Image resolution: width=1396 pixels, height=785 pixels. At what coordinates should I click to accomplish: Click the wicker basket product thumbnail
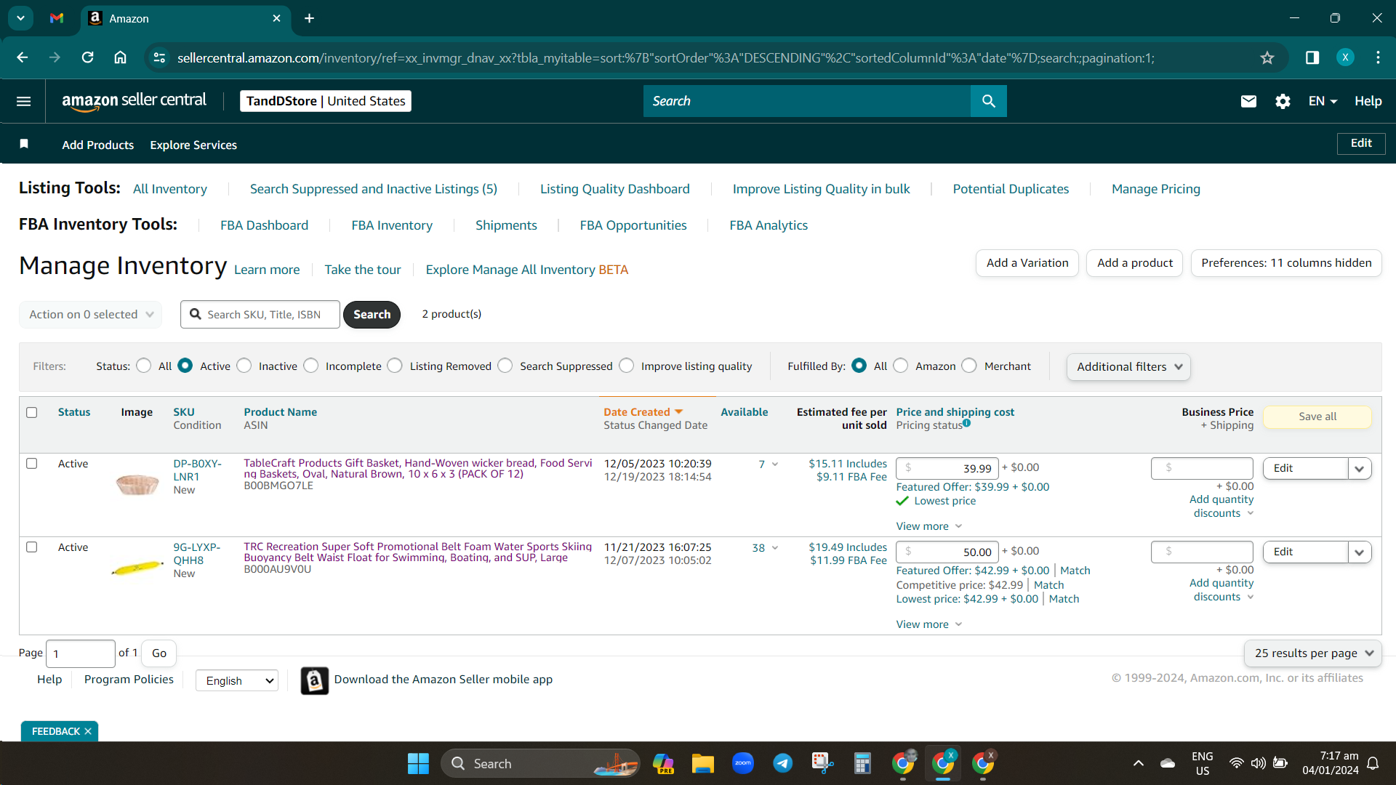[x=137, y=483]
